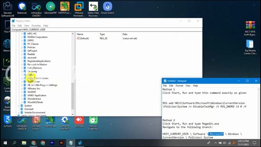
Task: Open InfinityBox CM2SP2 desktop shortcut
Action: (x=36, y=9)
